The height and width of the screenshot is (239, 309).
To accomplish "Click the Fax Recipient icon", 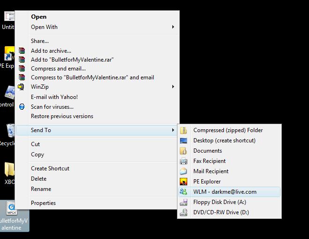I will (184, 161).
